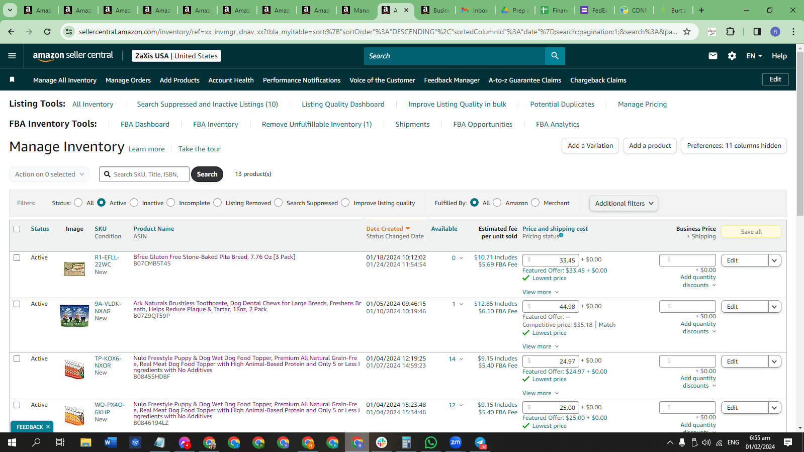Click the inventory Search SKU input field
Image resolution: width=804 pixels, height=452 pixels.
click(144, 174)
